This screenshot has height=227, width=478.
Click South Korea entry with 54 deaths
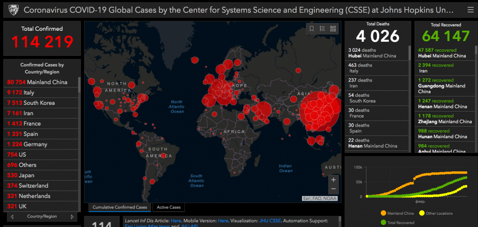376,98
